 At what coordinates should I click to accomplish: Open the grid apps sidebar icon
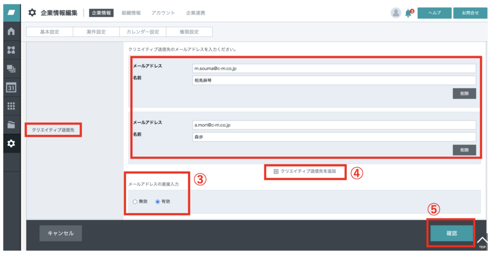tap(12, 106)
